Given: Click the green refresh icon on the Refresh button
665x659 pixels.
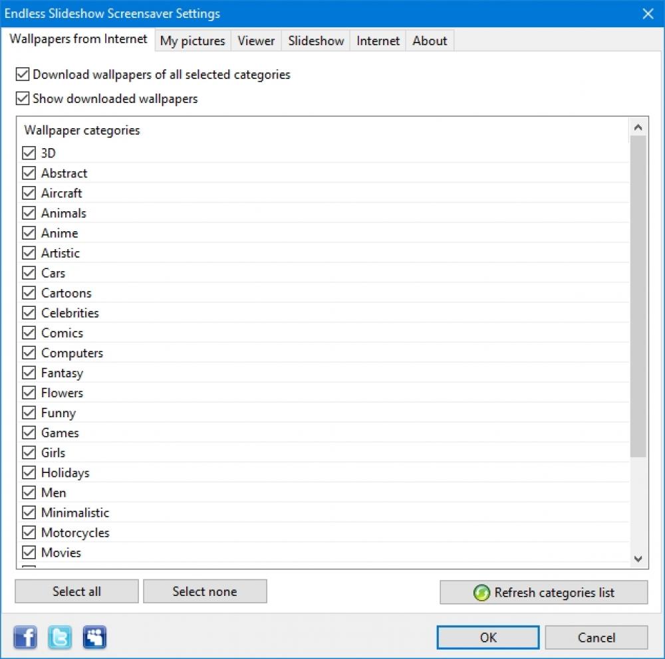Looking at the screenshot, I should click(x=481, y=592).
